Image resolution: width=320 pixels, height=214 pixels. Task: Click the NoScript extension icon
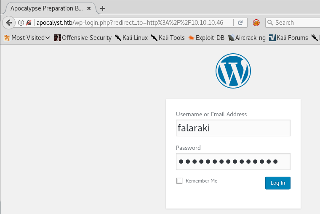pyautogui.click(x=256, y=23)
